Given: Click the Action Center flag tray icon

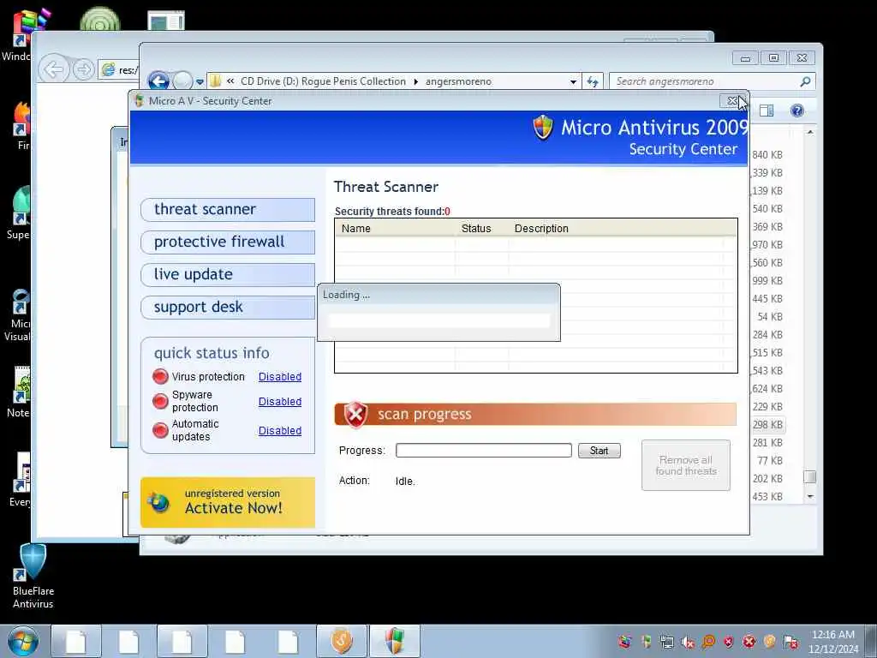Looking at the screenshot, I should click(x=790, y=641).
